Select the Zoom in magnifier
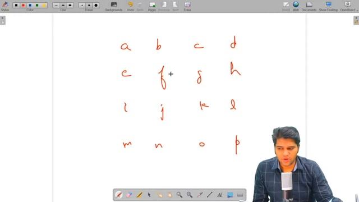The height and width of the screenshot is (202, 359). tap(179, 195)
